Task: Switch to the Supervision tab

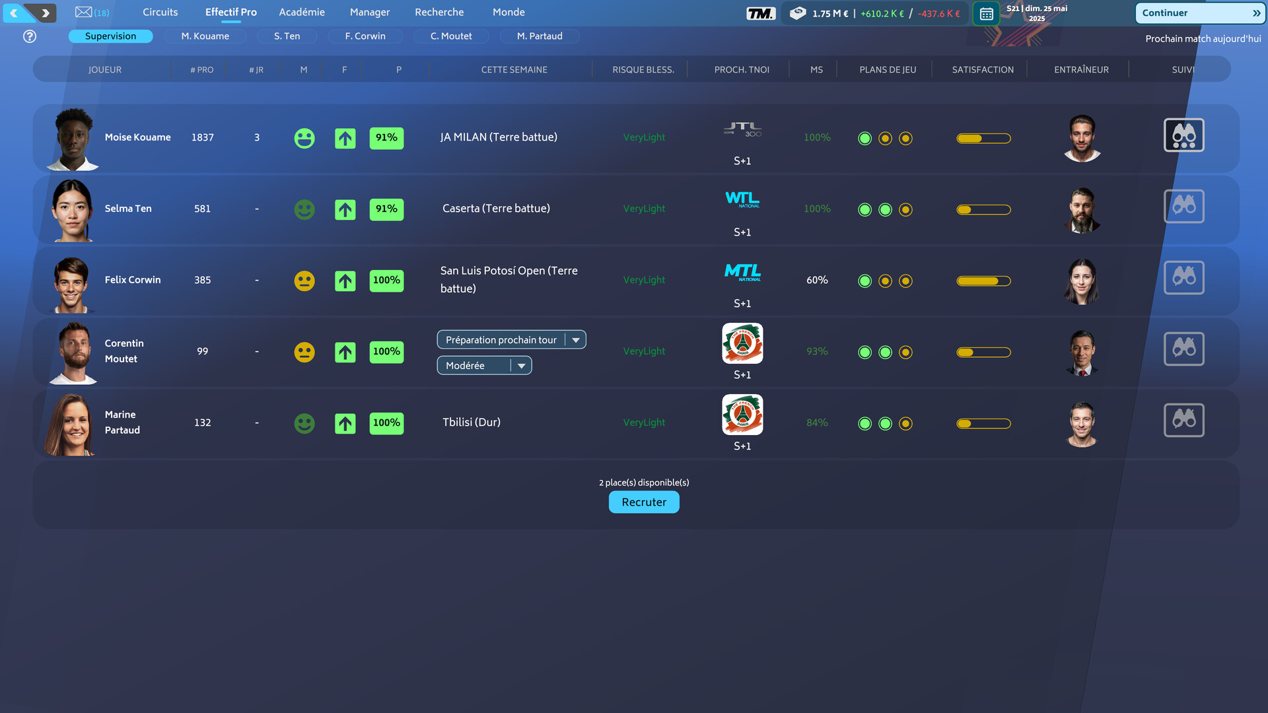Action: coord(110,36)
